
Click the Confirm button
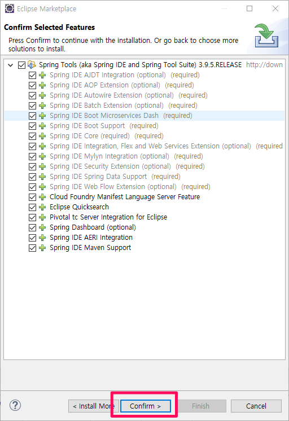(145, 406)
